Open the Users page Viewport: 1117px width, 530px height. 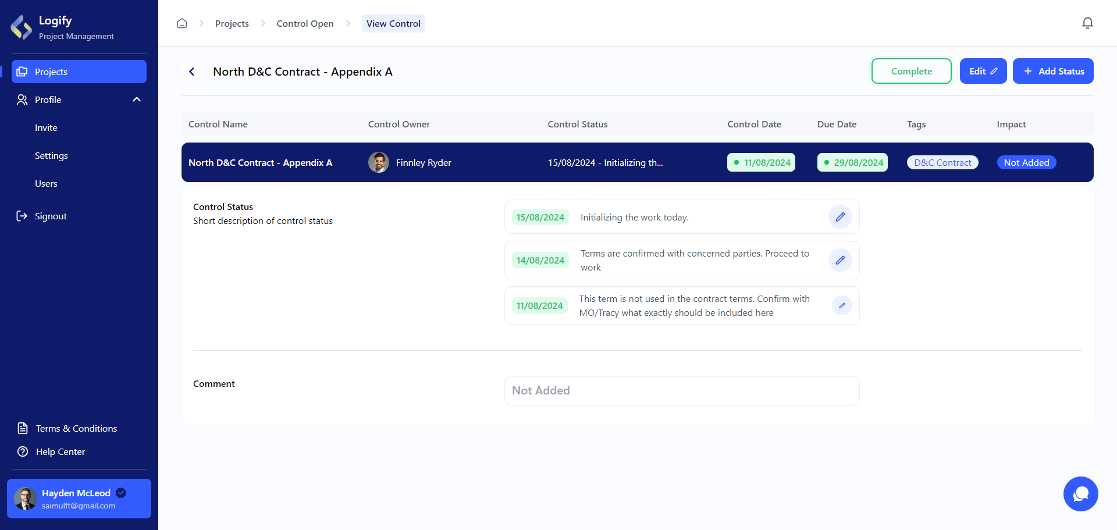46,183
